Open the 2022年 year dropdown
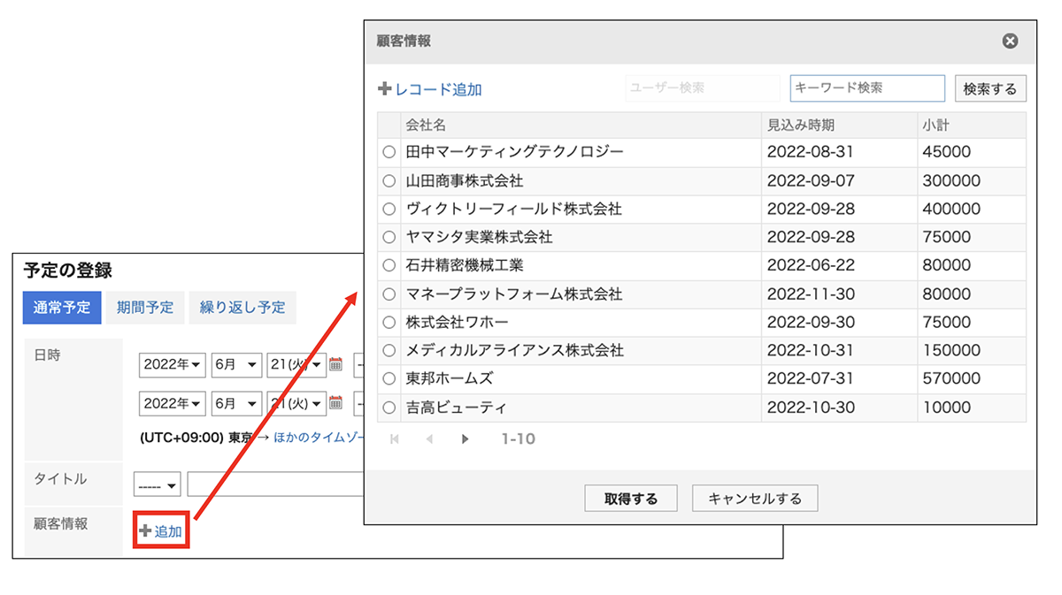The width and height of the screenshot is (1062, 595). [172, 365]
